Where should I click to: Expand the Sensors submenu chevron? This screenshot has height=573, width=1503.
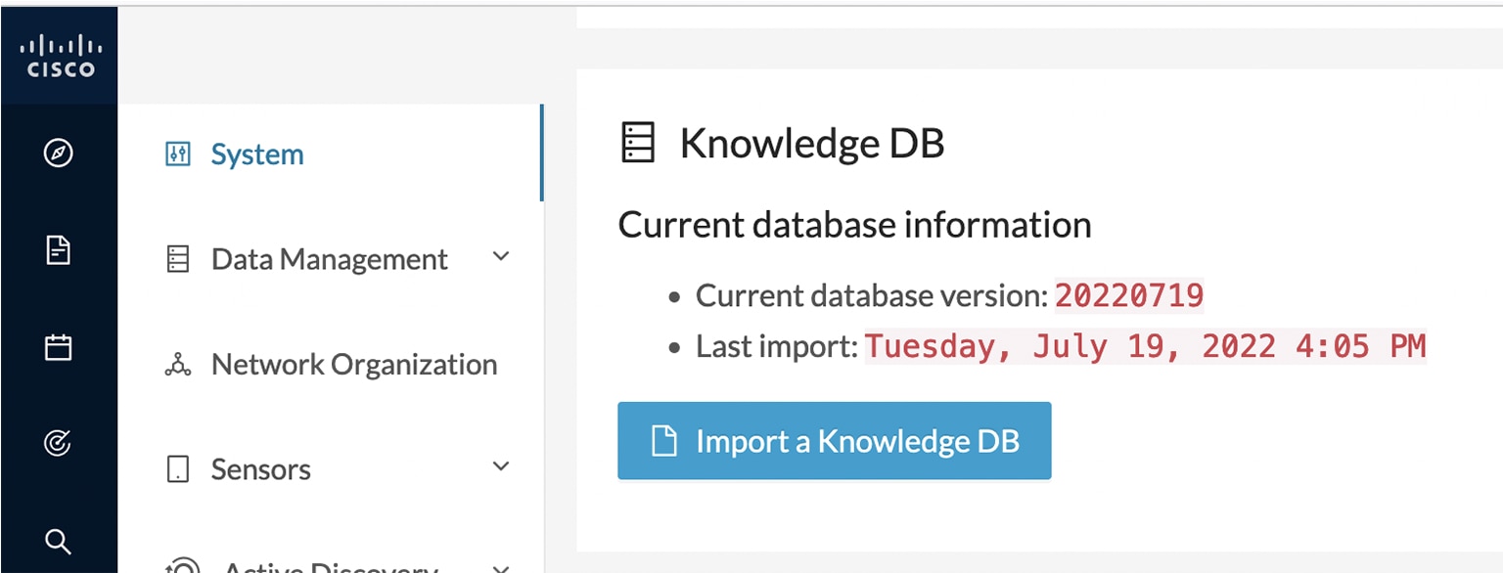[501, 466]
